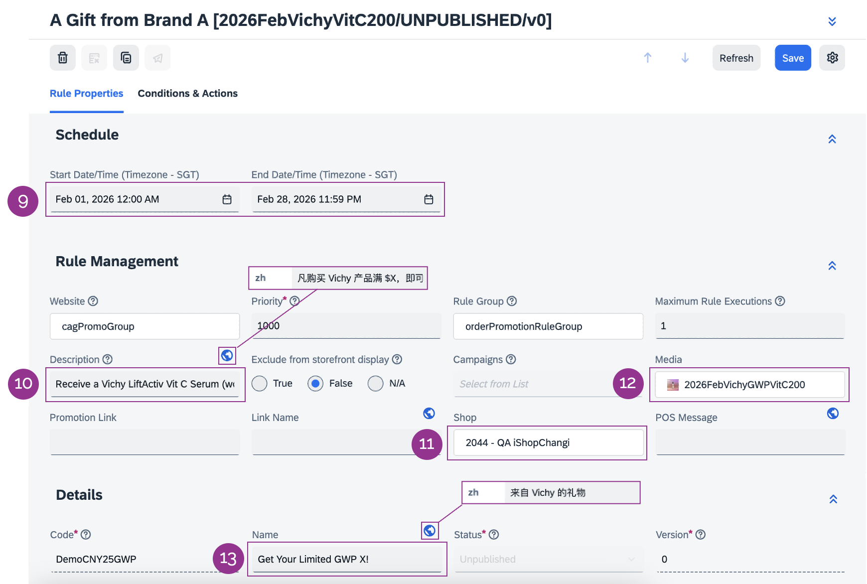Open the Rule Properties tab
The width and height of the screenshot is (867, 584).
(86, 94)
